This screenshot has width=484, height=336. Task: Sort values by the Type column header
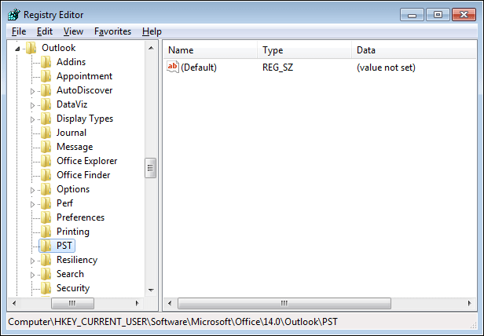click(x=304, y=50)
